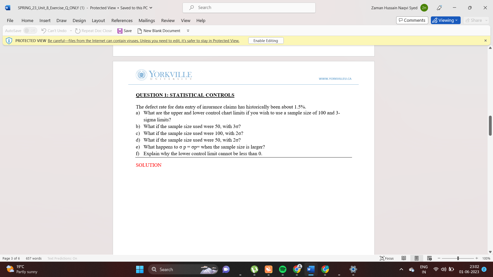Screen dimensions: 493x277
Task: Click the Protected View shield icon
Action: pyautogui.click(x=9, y=41)
